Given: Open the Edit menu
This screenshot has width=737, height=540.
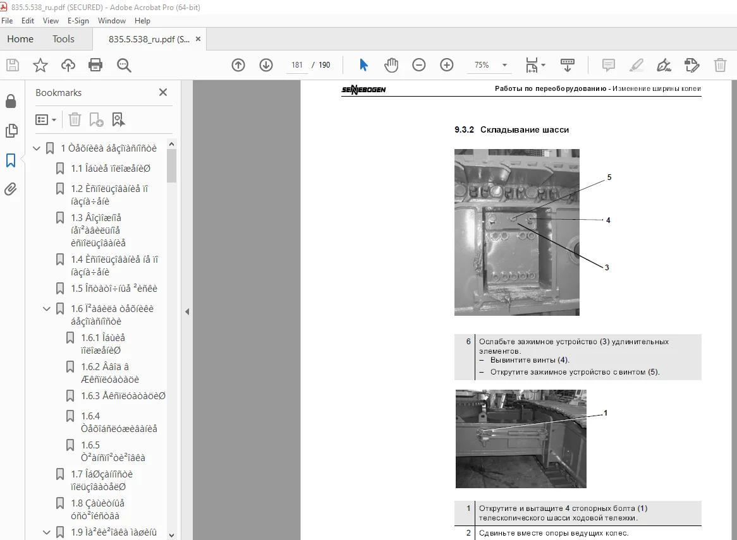Looking at the screenshot, I should click(28, 21).
